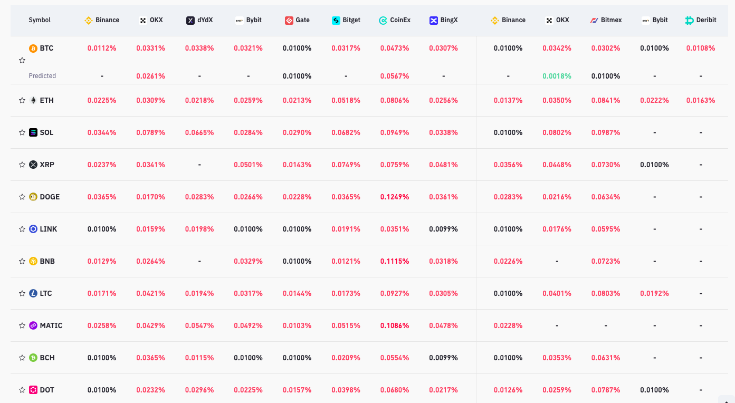Click the Symbol column header
The image size is (735, 403).
pyautogui.click(x=40, y=20)
